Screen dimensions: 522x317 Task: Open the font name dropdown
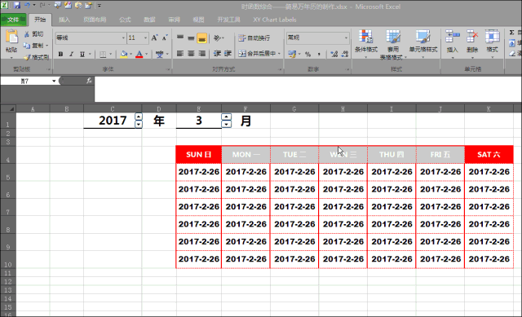pos(123,37)
